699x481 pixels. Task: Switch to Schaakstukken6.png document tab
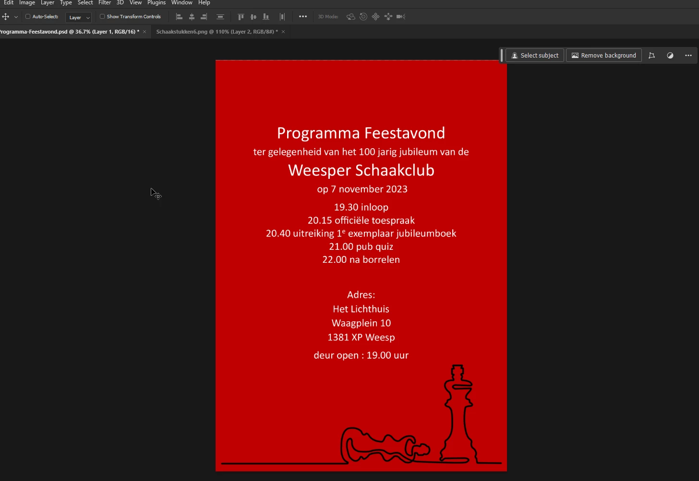click(217, 32)
